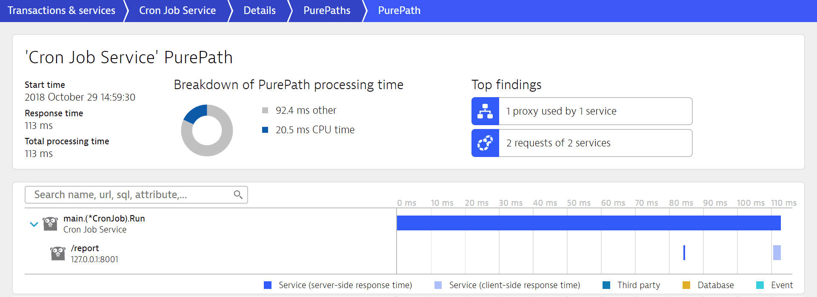The image size is (817, 297).
Task: Click the thin dark blue /report marker
Action: coord(684,252)
